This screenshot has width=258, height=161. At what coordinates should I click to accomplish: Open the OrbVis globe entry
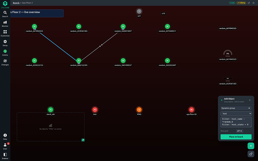click(x=5, y=53)
